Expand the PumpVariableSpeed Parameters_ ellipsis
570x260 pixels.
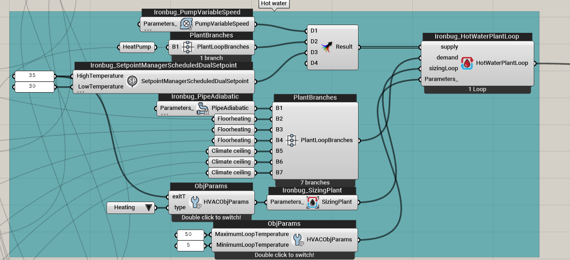coord(148,30)
